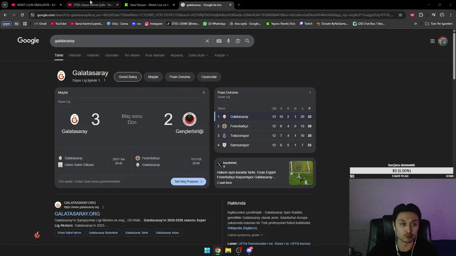Image resolution: width=456 pixels, height=256 pixels.
Task: Open the Giriş - Canva bookmark
Action: point(117,24)
